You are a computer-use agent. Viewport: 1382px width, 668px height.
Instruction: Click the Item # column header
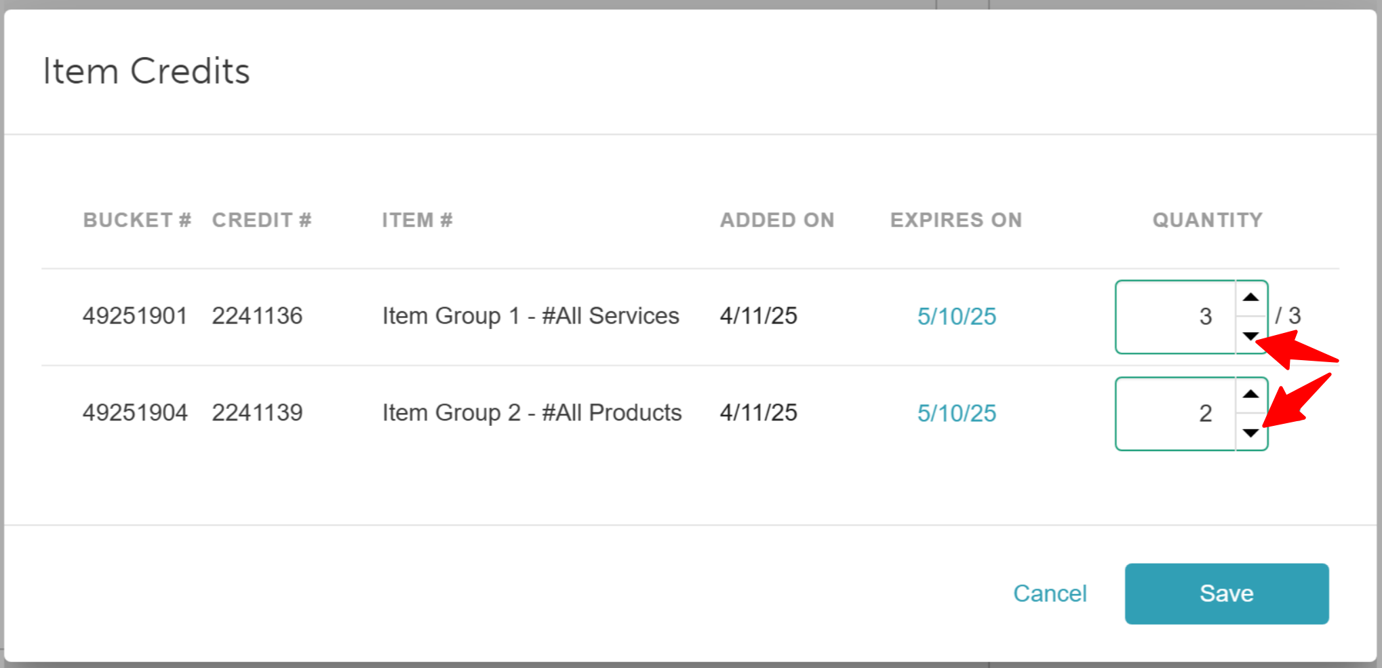(x=417, y=220)
